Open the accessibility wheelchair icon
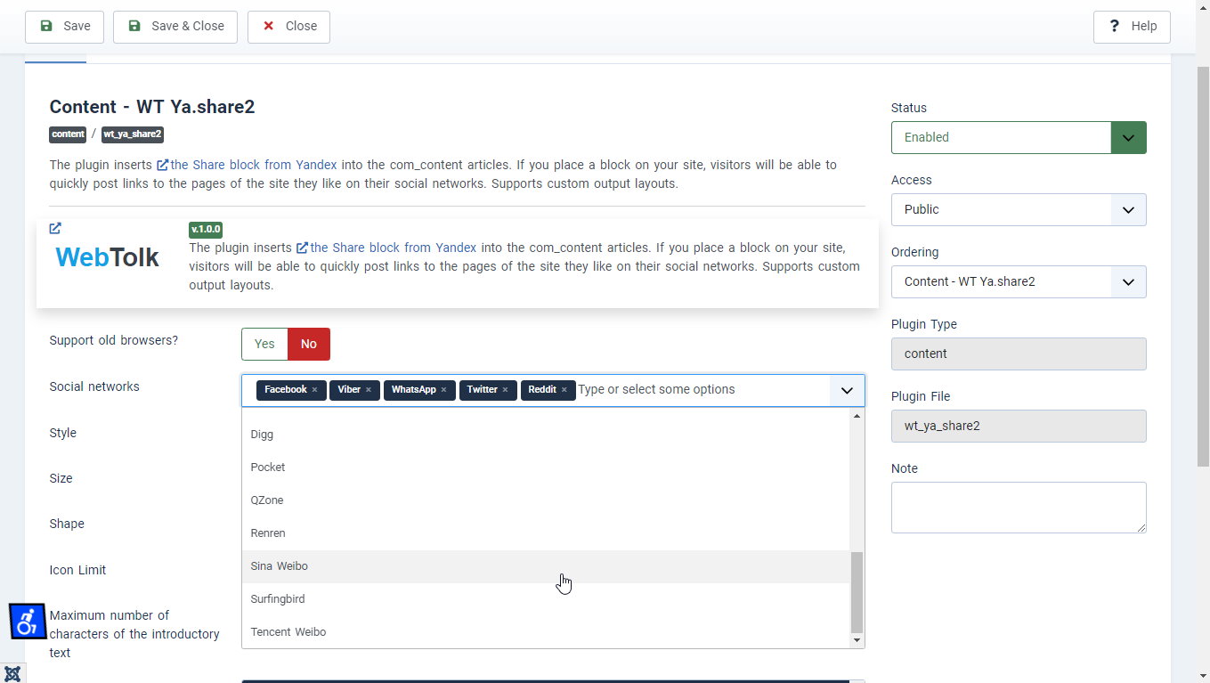The width and height of the screenshot is (1210, 683). (x=28, y=621)
